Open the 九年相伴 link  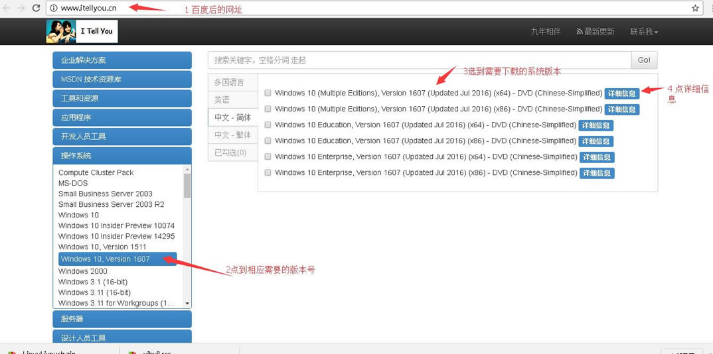pyautogui.click(x=546, y=32)
